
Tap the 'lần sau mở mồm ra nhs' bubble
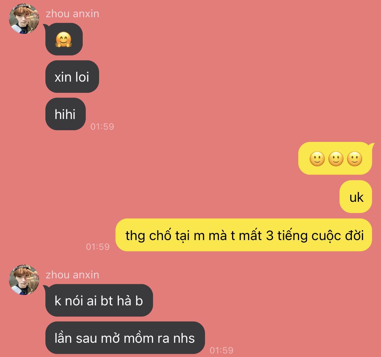[x=125, y=338]
